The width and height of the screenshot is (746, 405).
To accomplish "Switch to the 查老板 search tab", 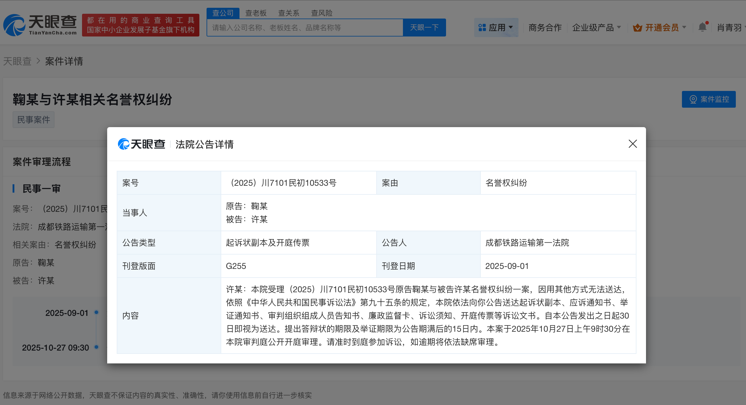I will (256, 13).
